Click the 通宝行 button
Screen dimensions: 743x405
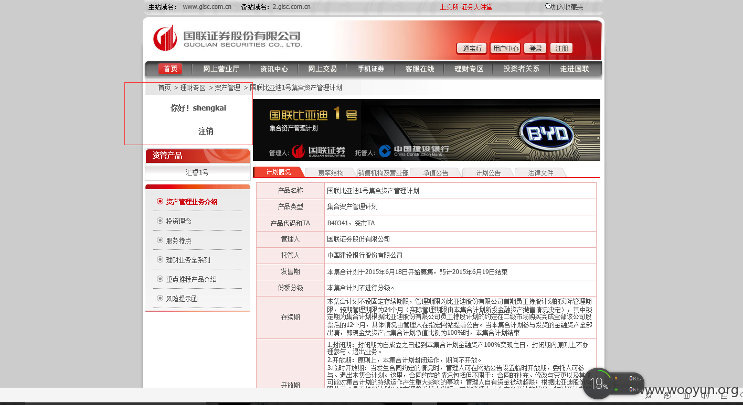point(472,48)
